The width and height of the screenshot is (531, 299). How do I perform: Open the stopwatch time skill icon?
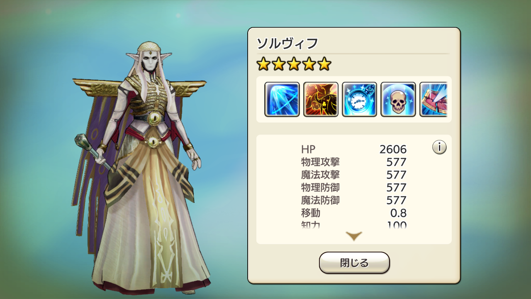point(359,99)
